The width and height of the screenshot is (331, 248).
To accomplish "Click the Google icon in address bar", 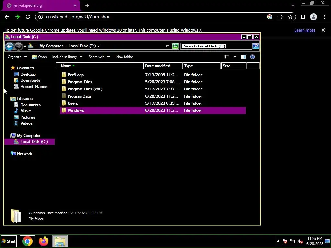I will (270, 17).
